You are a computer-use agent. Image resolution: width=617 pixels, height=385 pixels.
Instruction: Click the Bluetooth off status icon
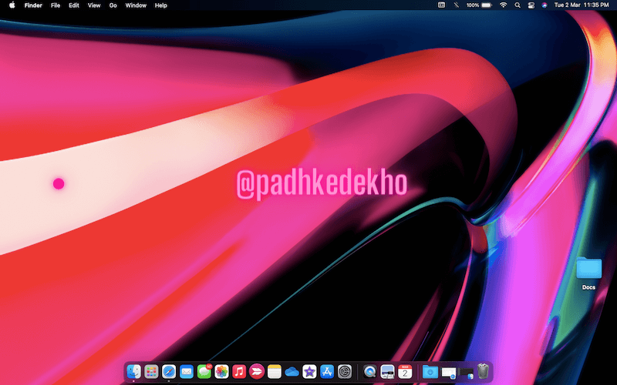(456, 5)
